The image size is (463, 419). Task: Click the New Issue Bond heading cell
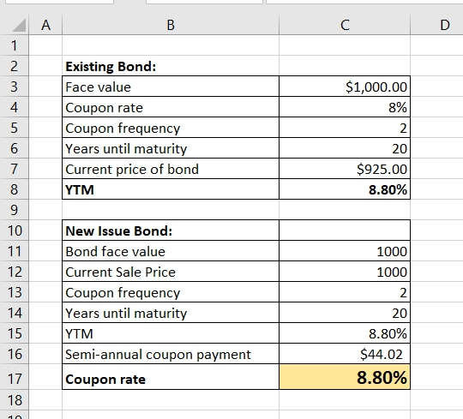point(171,230)
